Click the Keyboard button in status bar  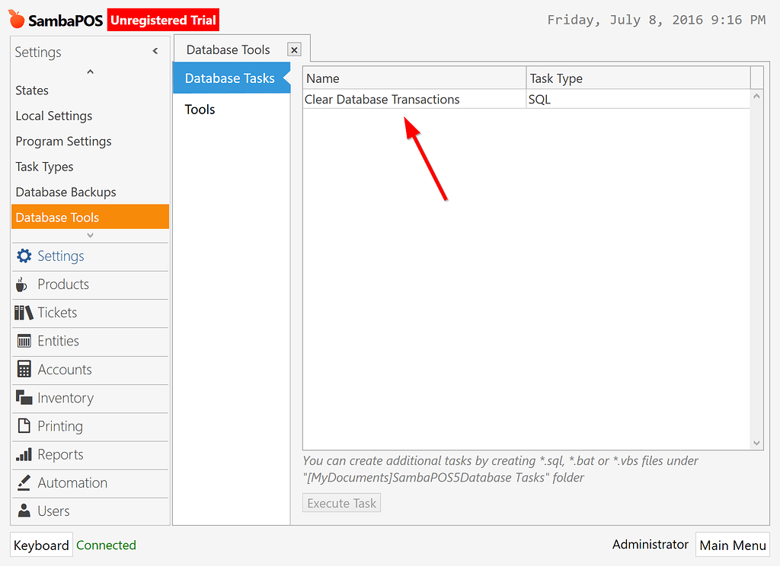tap(40, 545)
